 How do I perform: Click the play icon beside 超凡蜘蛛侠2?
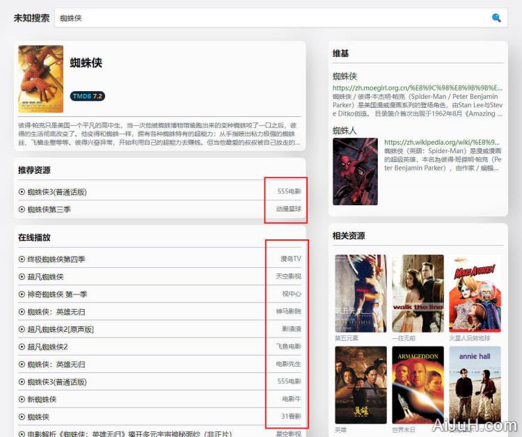tap(22, 347)
